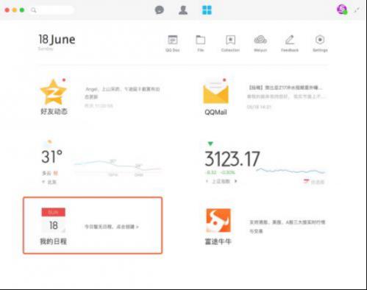This screenshot has height=290, width=367.
Task: Open QQ Doc shortcut
Action: (173, 43)
